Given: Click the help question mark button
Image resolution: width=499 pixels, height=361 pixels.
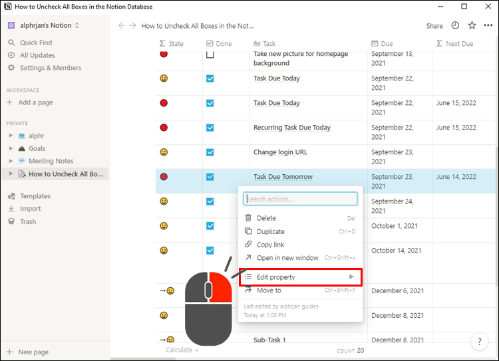Looking at the screenshot, I should tap(479, 342).
